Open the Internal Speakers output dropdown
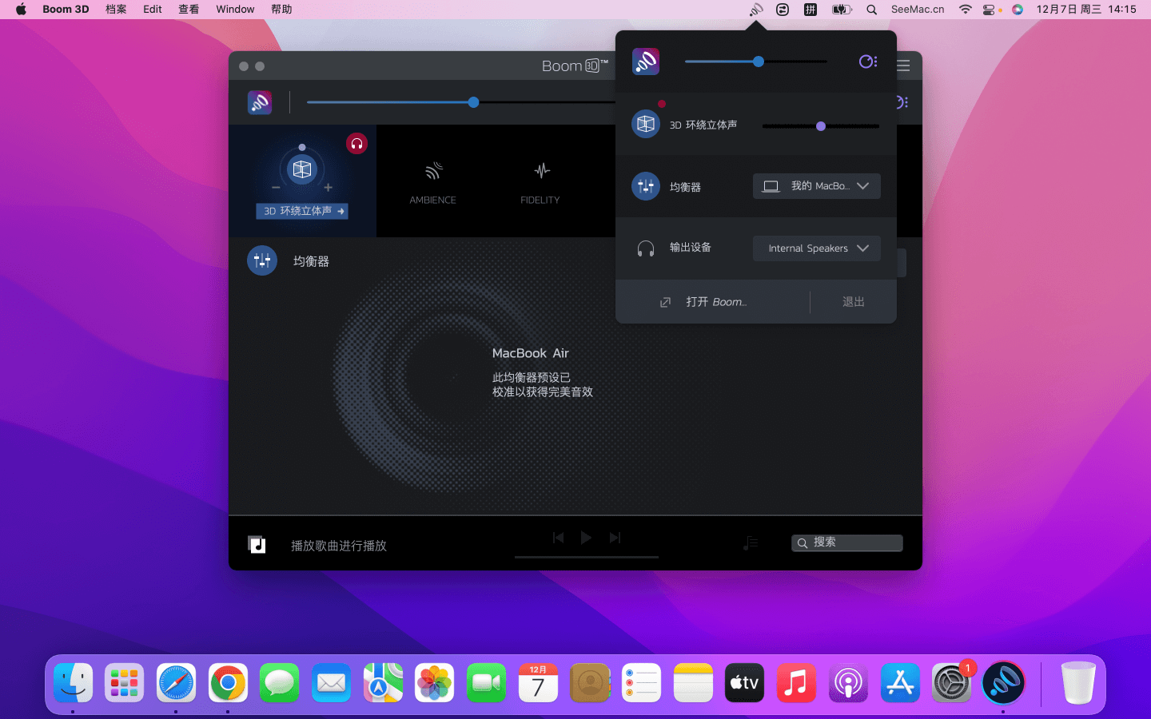The height and width of the screenshot is (719, 1151). 816,248
